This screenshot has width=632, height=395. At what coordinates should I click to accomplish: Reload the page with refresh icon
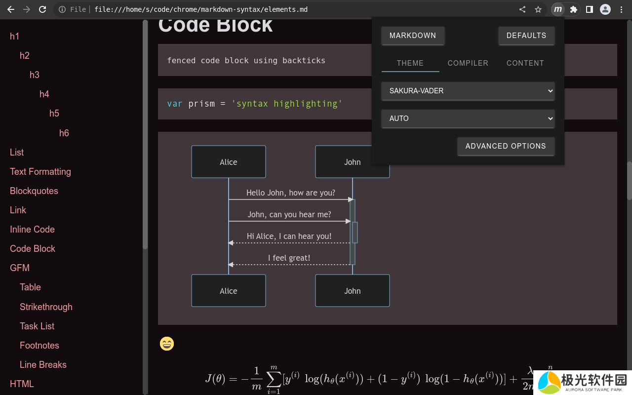[x=42, y=9]
